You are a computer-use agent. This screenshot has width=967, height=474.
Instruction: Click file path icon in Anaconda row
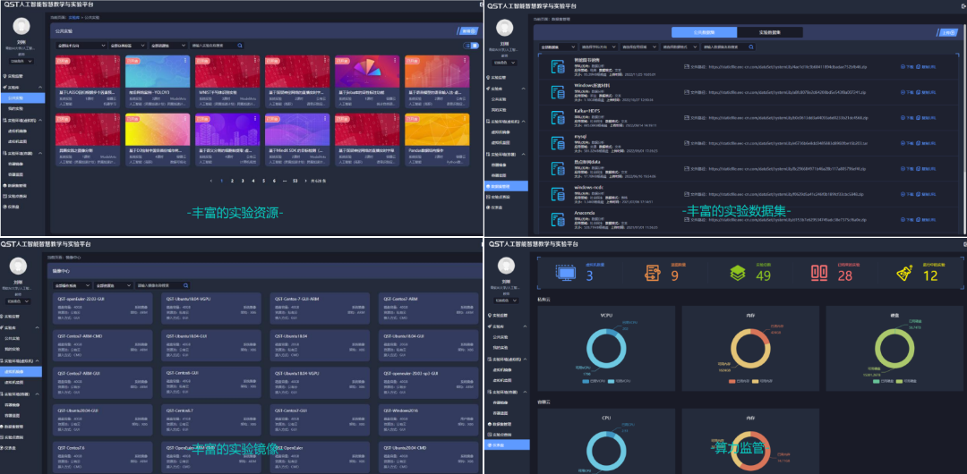[x=686, y=221]
